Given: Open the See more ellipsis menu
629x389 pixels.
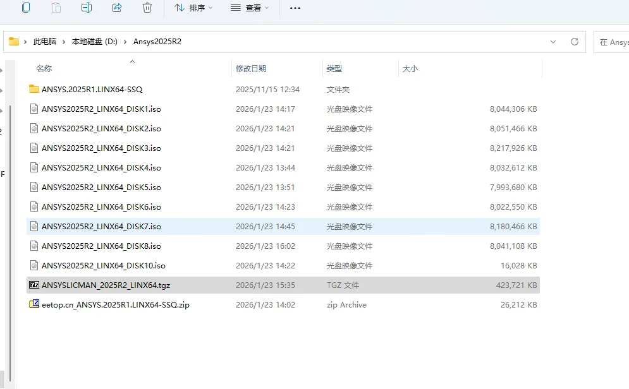Looking at the screenshot, I should click(295, 8).
